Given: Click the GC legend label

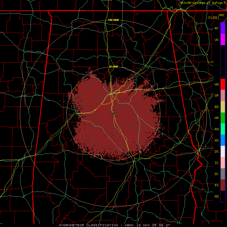Looking at the screenshot, I should [x=216, y=174].
